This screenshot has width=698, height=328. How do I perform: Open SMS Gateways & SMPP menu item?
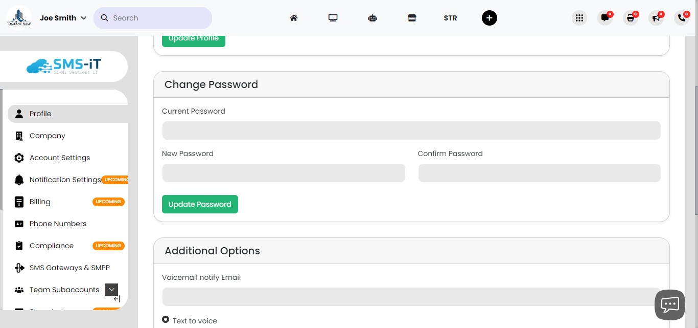click(x=69, y=268)
